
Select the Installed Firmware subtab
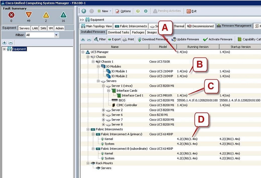pos(93,32)
